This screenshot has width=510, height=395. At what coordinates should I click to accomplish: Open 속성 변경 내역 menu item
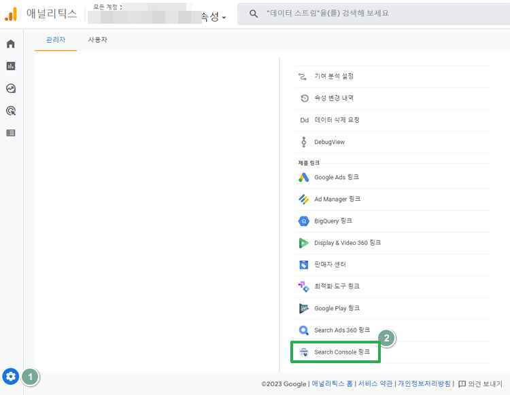(x=392, y=98)
